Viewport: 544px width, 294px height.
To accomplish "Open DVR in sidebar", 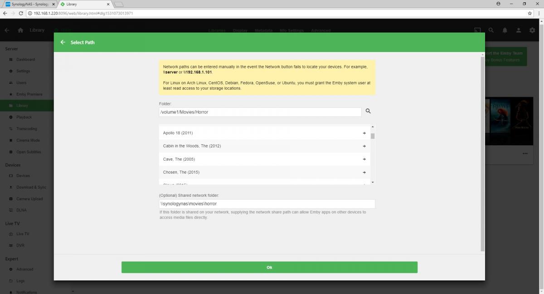I will pos(27,245).
